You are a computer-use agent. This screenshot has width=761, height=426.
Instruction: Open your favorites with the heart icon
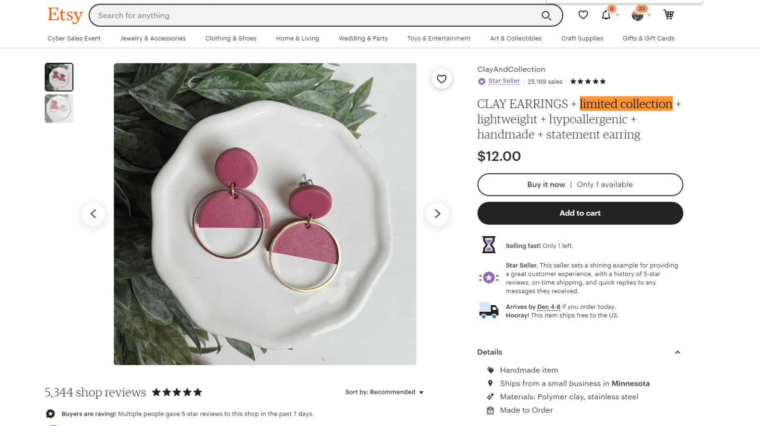[583, 15]
